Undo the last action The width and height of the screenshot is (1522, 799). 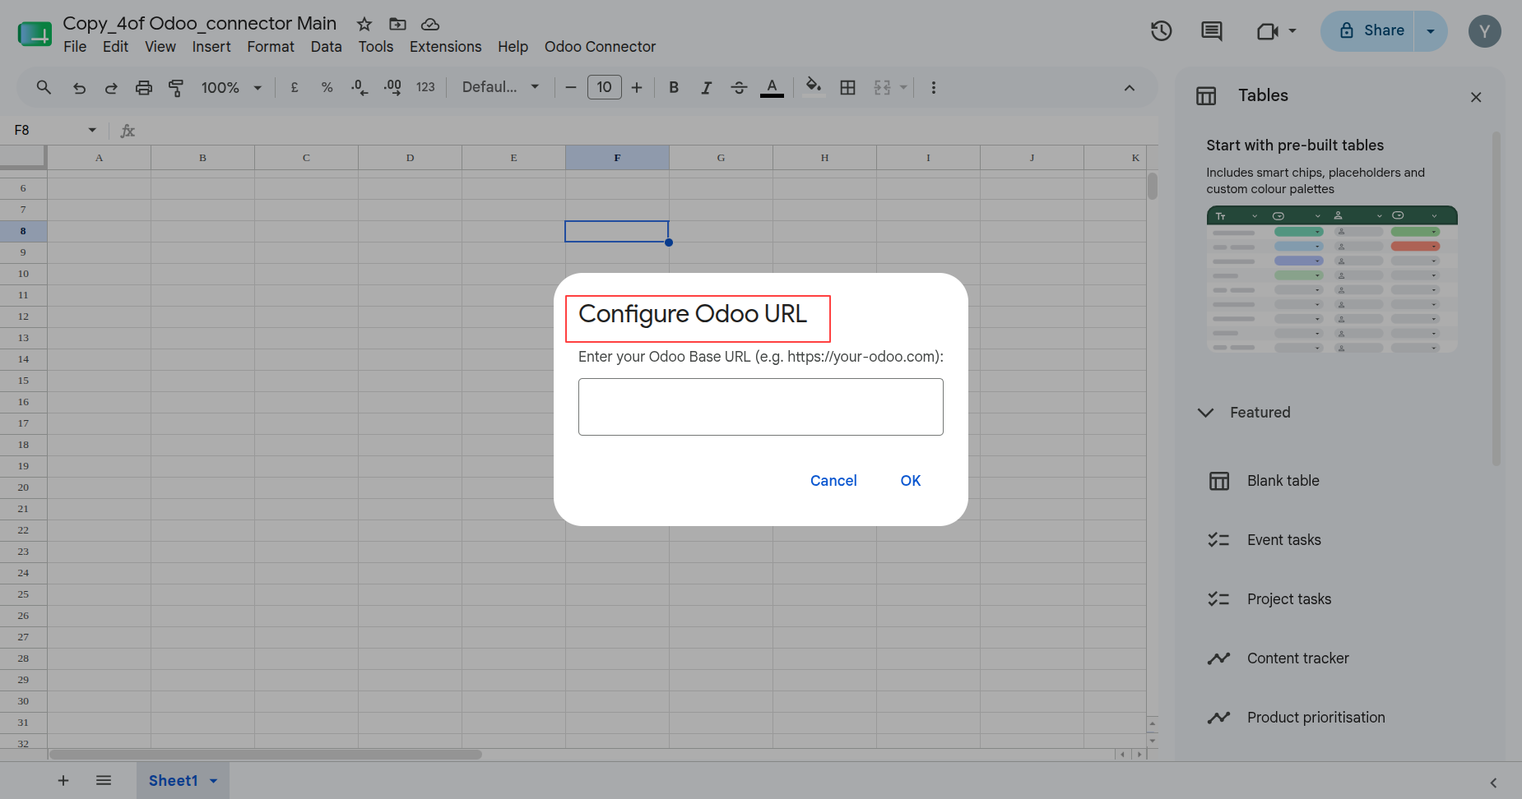point(79,87)
